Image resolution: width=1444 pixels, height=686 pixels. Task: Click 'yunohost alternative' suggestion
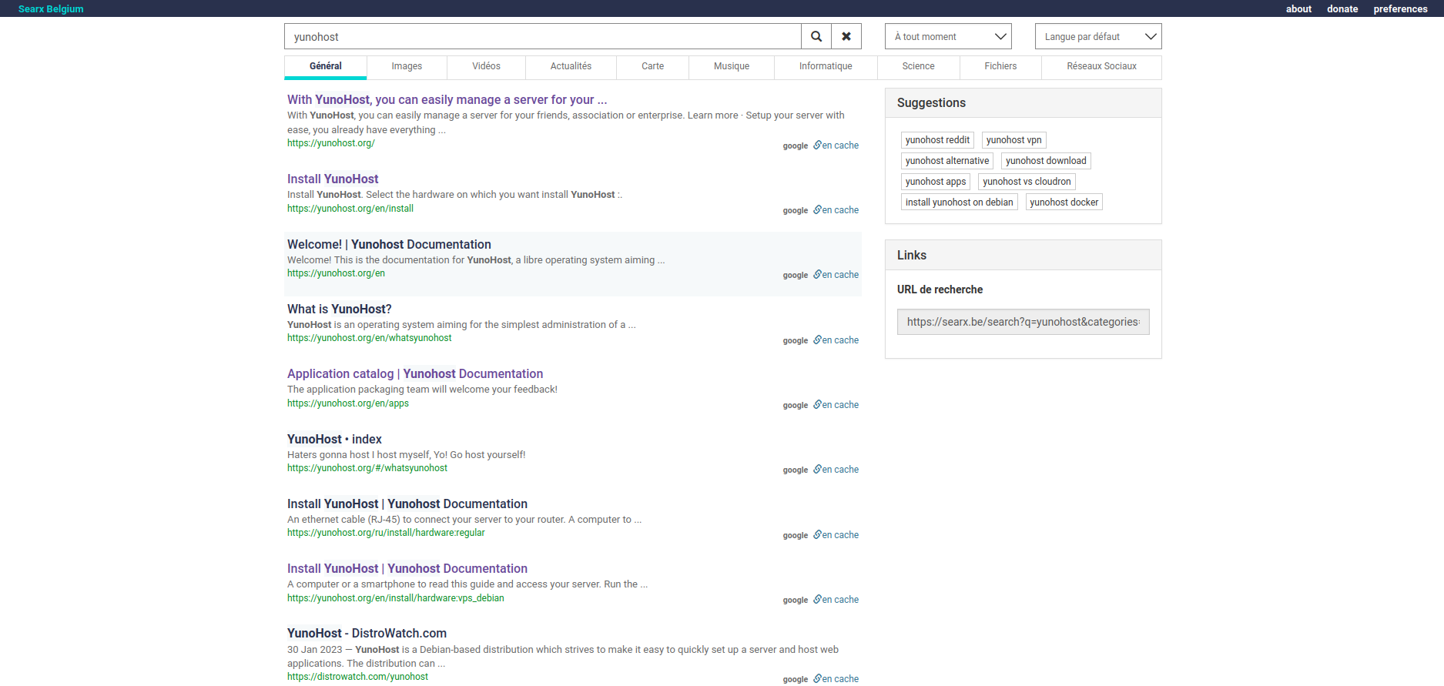click(947, 161)
